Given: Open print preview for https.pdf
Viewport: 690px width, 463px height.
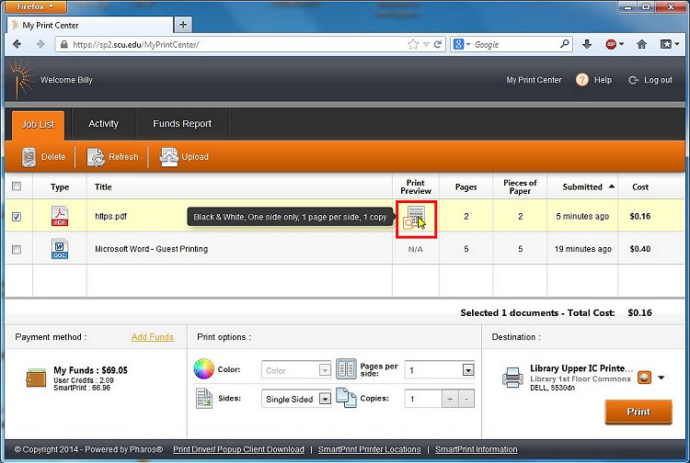Looking at the screenshot, I should (x=415, y=219).
